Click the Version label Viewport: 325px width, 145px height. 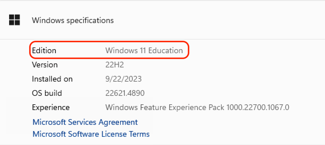click(45, 65)
